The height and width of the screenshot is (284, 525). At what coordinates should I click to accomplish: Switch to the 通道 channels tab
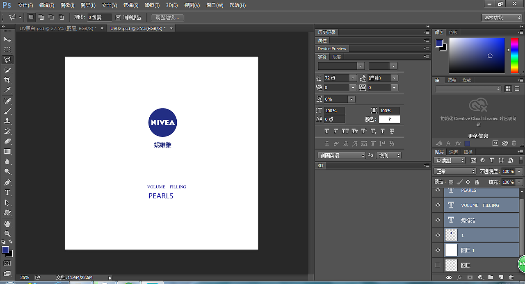point(454,152)
